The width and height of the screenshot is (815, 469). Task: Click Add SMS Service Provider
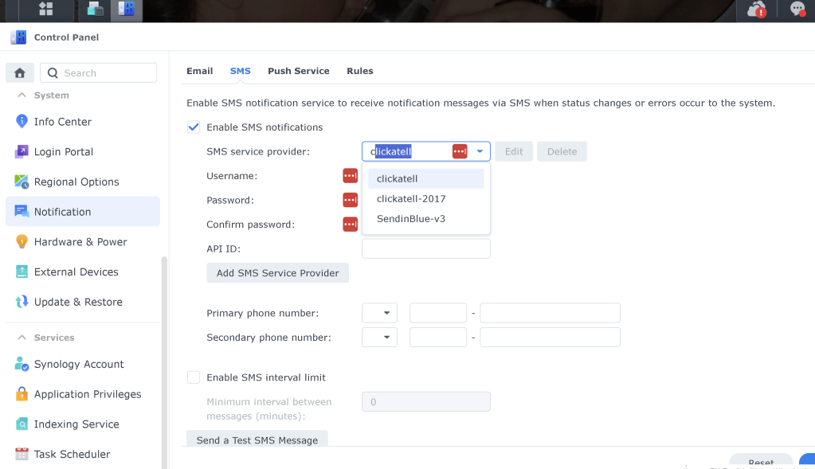(277, 273)
